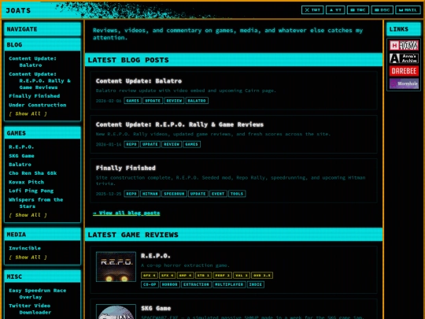Select the SPEEDRUN tag on Finally Finished
The image size is (425, 319).
(x=174, y=194)
